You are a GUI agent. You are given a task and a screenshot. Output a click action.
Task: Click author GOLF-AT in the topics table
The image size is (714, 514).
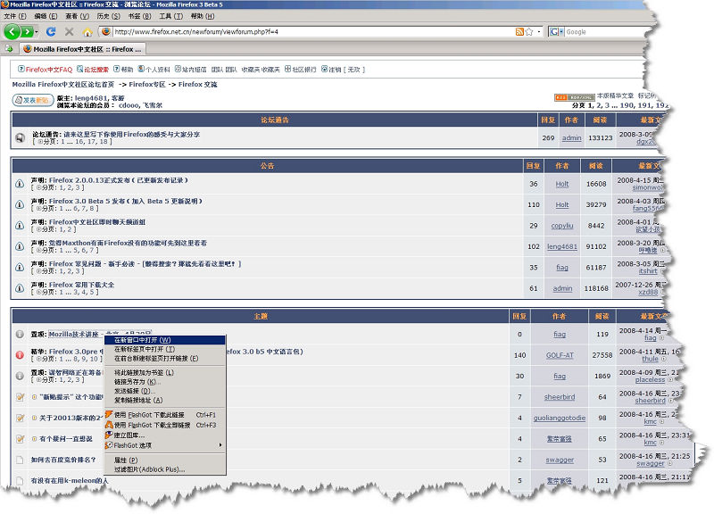[560, 355]
